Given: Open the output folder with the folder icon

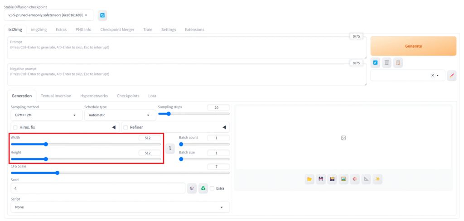Looking at the screenshot, I should tap(309, 179).
